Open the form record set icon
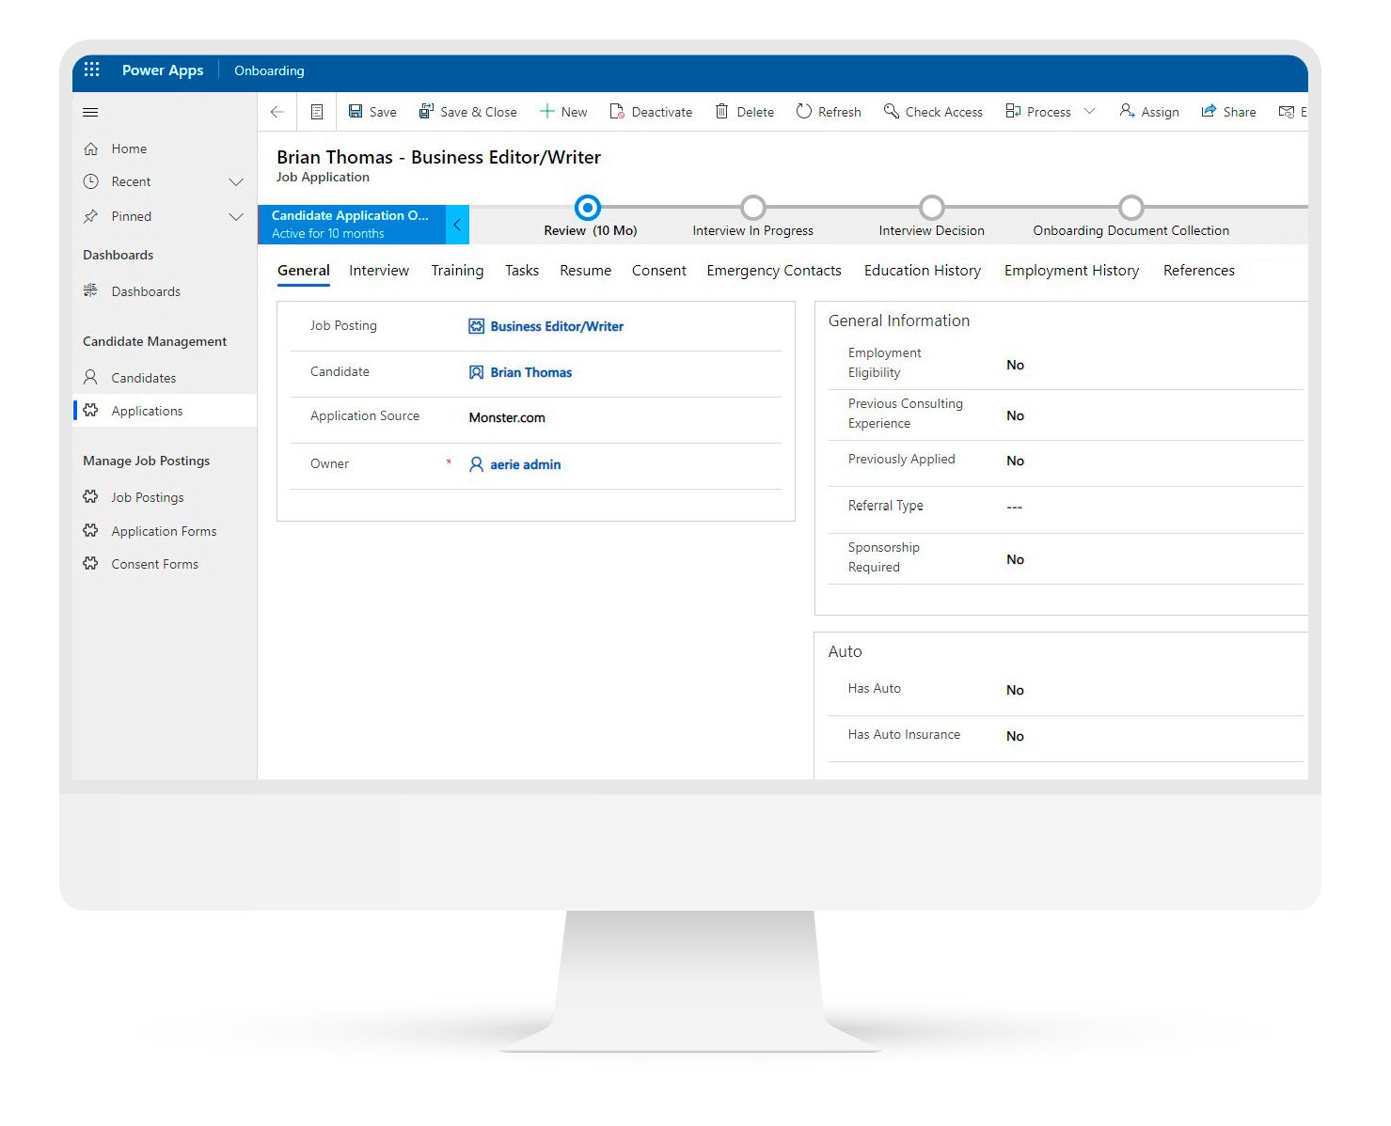 (317, 112)
